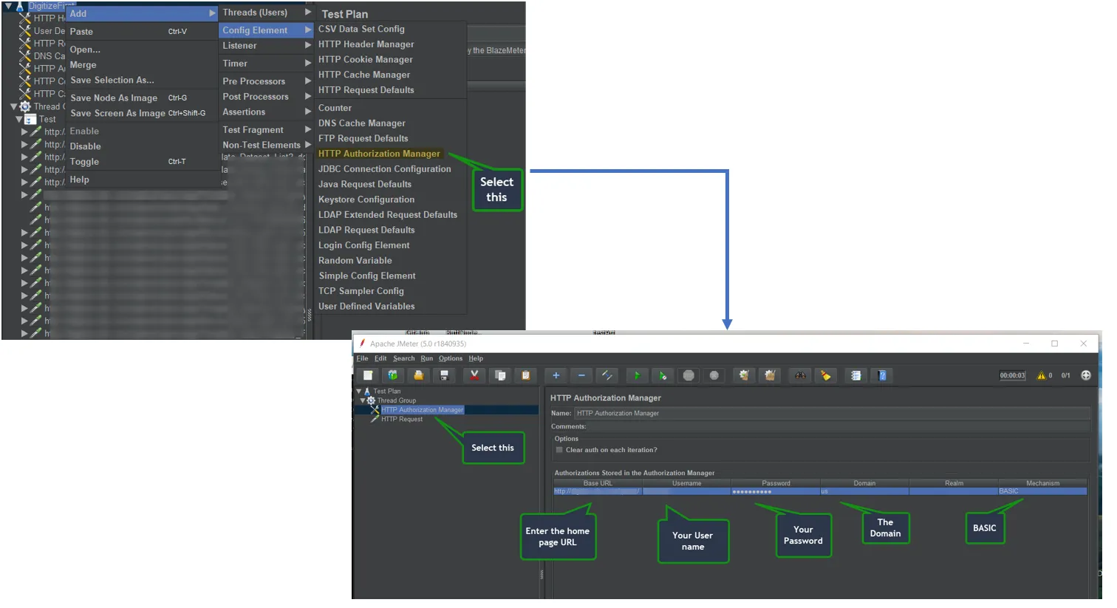Click the Clear All results icon
This screenshot has width=1117, height=608.
pos(770,375)
